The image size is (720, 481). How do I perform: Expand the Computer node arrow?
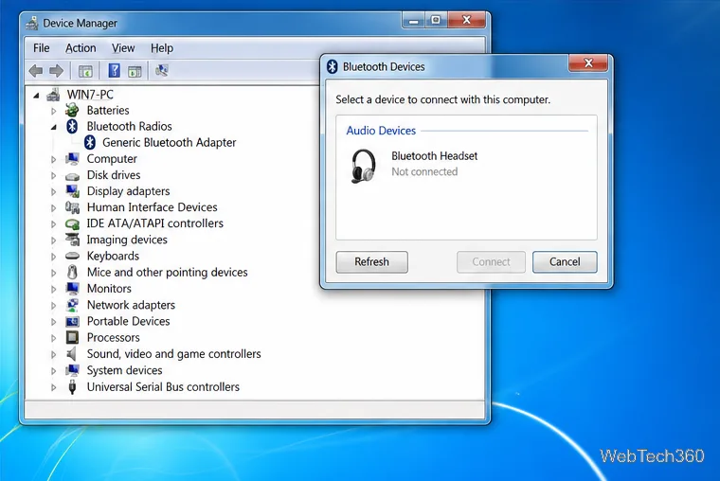click(53, 159)
